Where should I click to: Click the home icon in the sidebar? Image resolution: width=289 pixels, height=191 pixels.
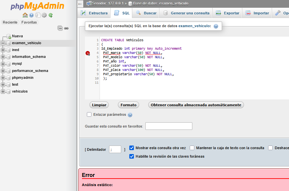pos(25,15)
